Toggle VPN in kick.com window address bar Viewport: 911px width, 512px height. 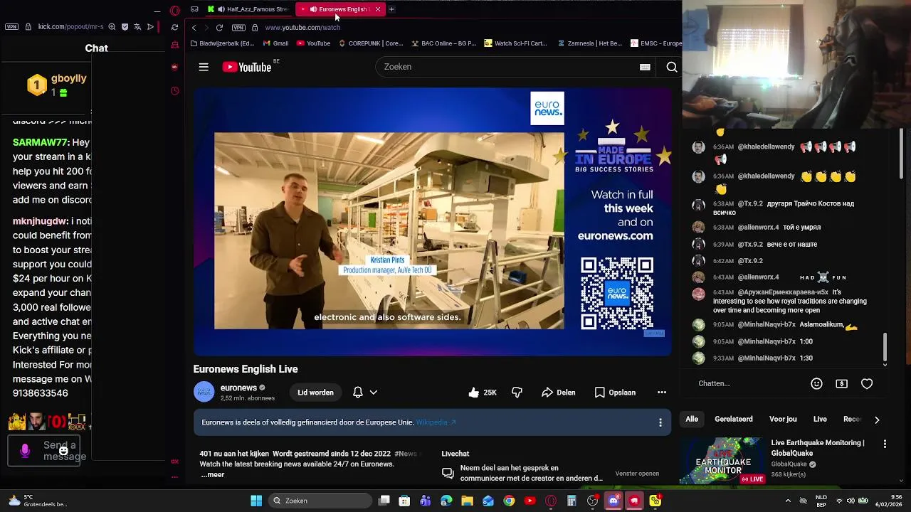(x=11, y=27)
